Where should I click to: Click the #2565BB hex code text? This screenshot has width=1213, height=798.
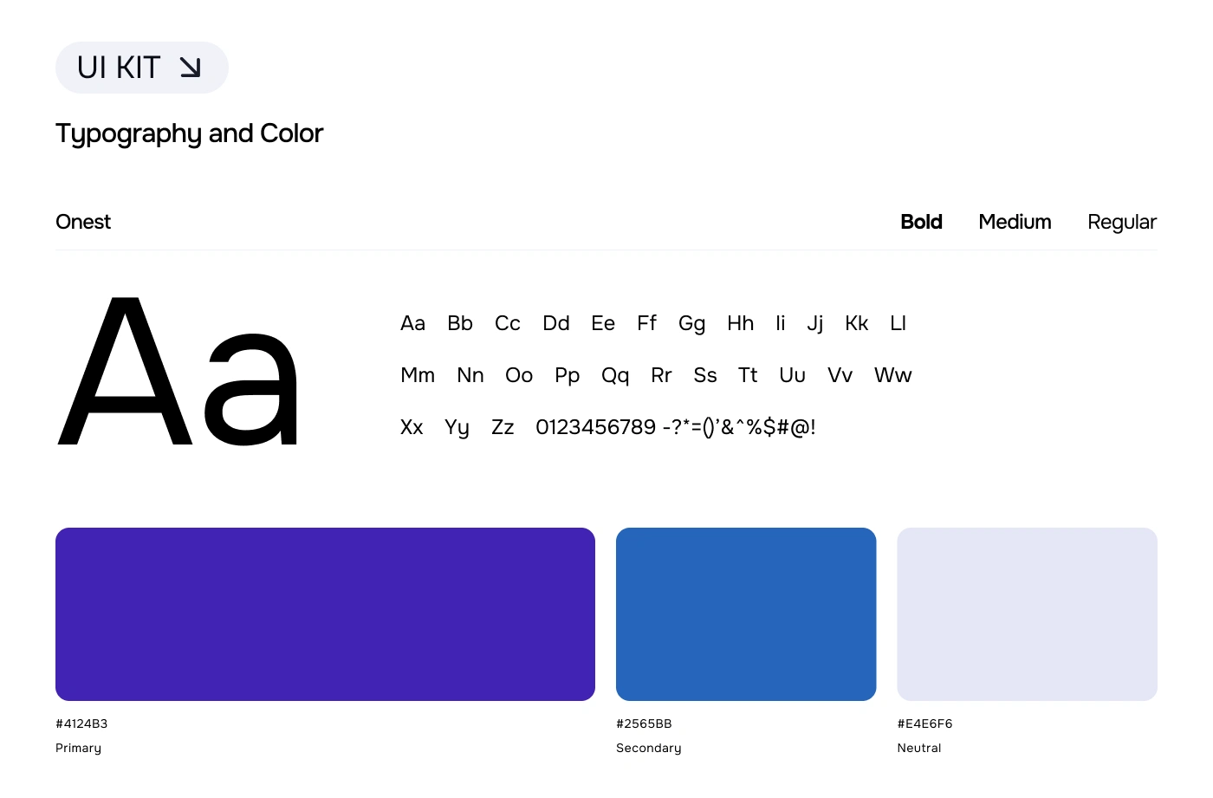tap(644, 723)
